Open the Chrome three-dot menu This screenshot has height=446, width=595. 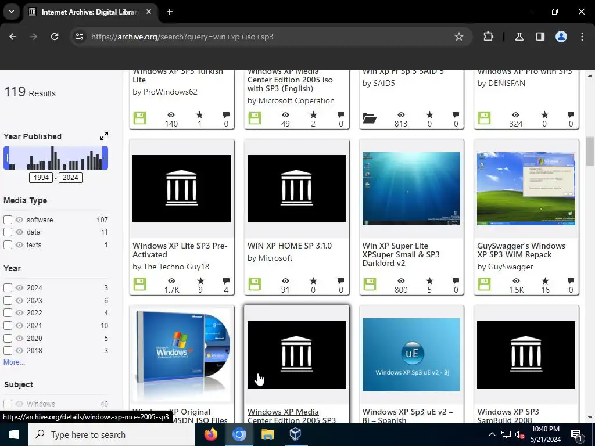582,37
